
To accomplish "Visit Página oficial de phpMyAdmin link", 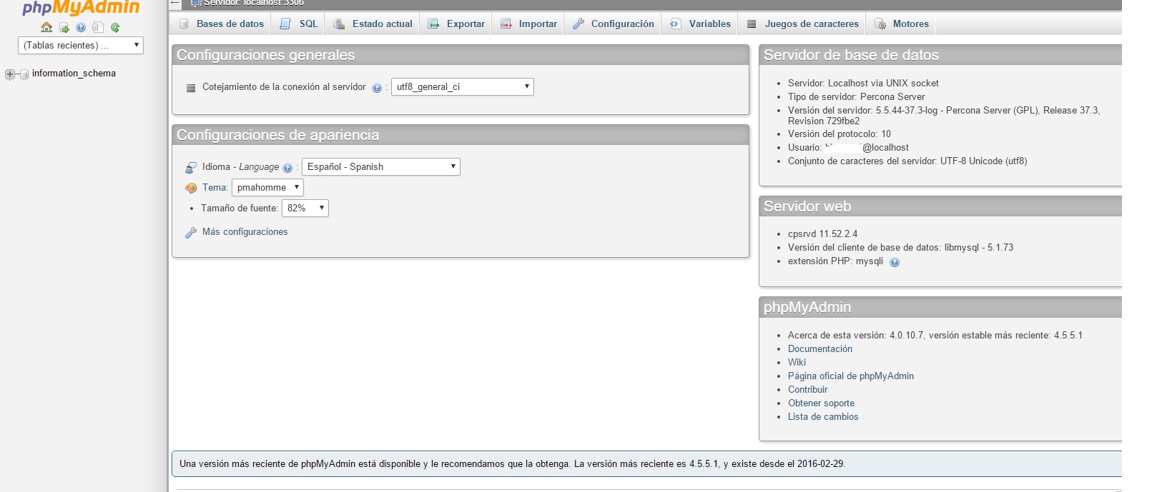I will pos(851,376).
